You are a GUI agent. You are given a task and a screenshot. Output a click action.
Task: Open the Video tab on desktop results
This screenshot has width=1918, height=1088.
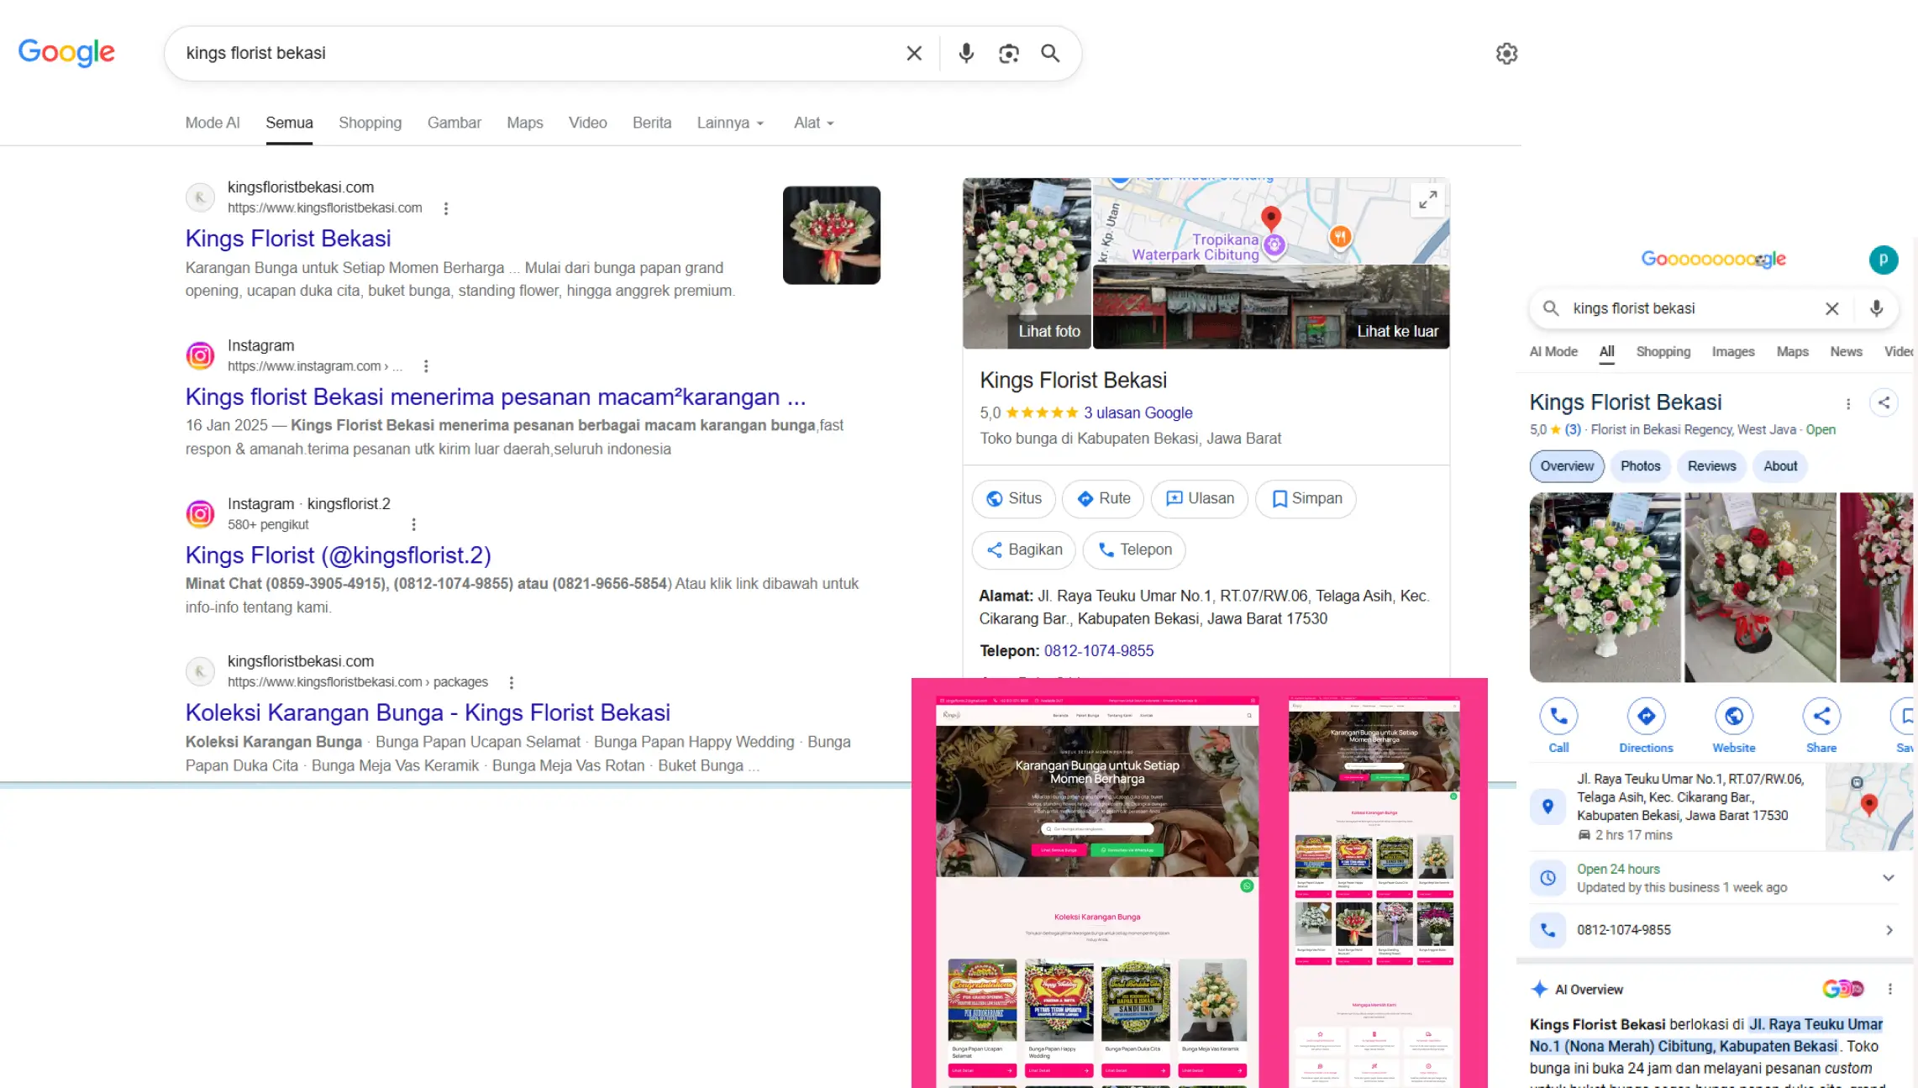point(587,123)
